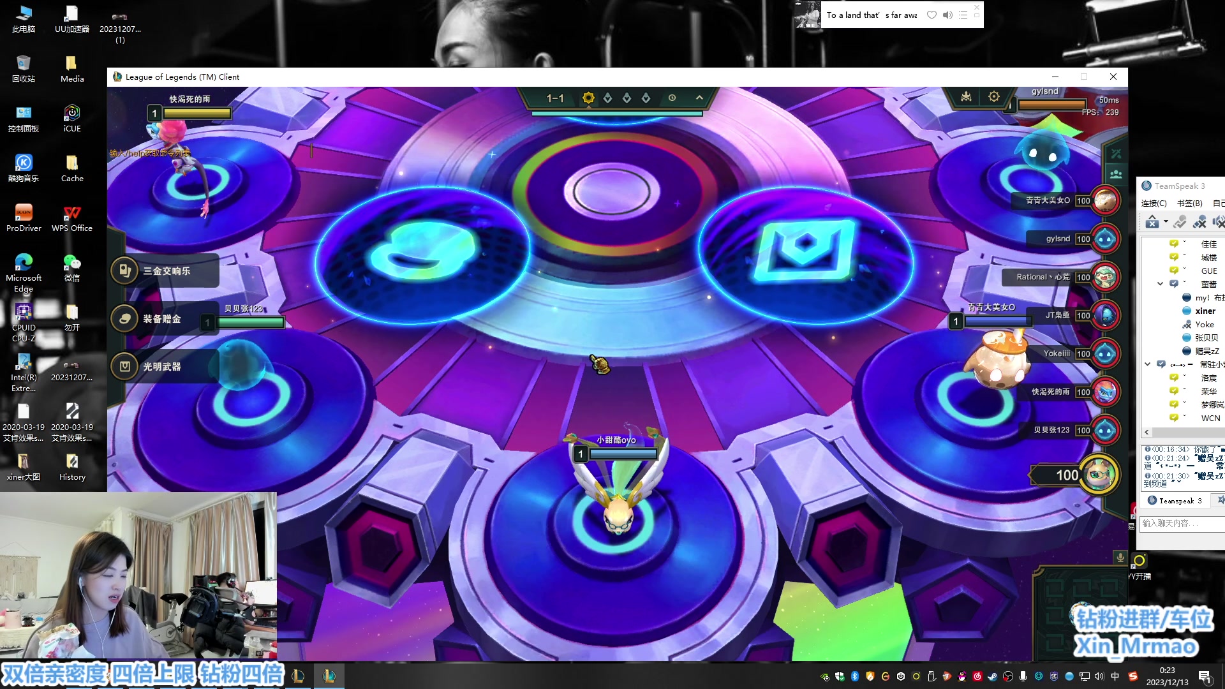Viewport: 1225px width, 689px height.
Task: Click the 三金交响乐 augment entry
Action: 165,270
